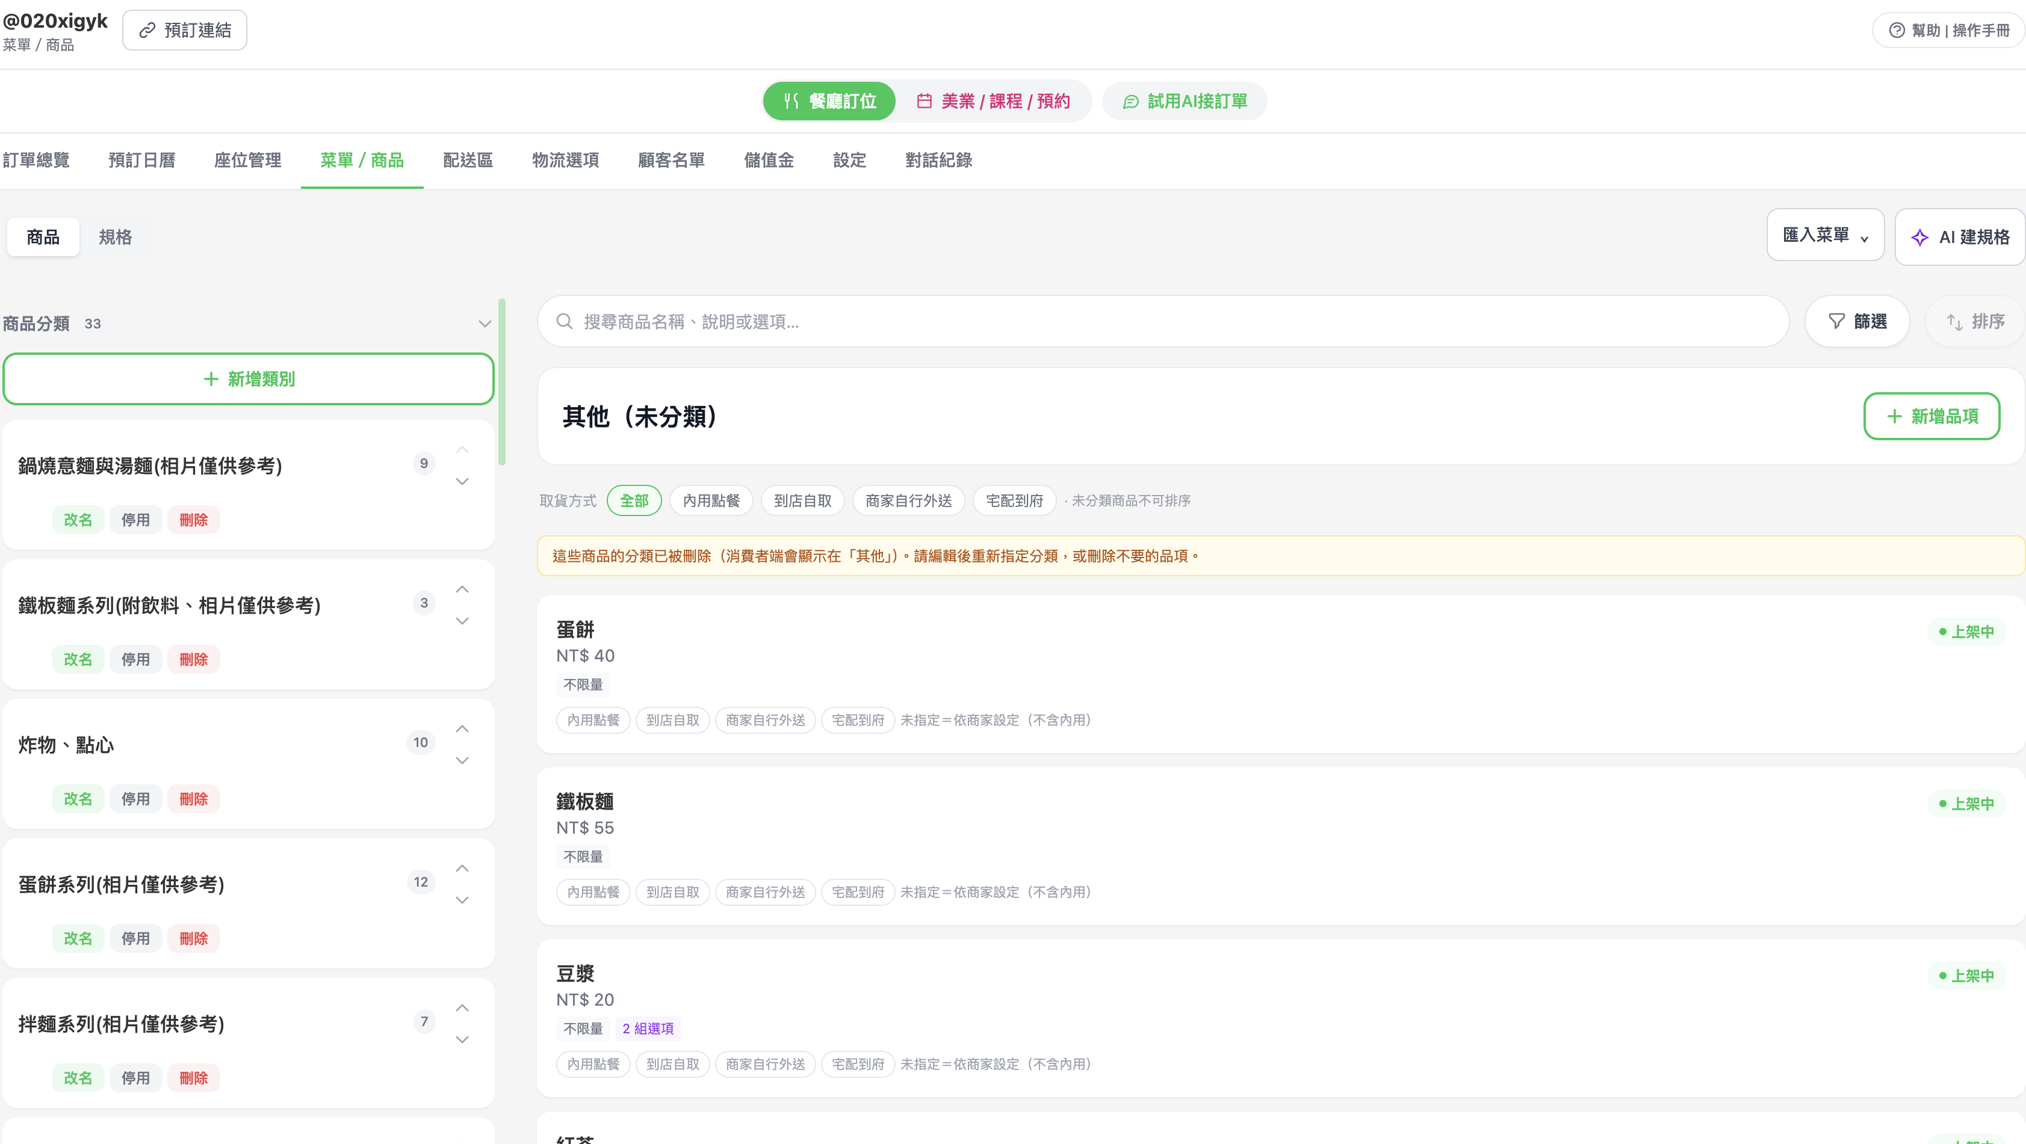This screenshot has width=2026, height=1144.
Task: Move 鐵板麵系列 category up with arrow
Action: (x=462, y=589)
